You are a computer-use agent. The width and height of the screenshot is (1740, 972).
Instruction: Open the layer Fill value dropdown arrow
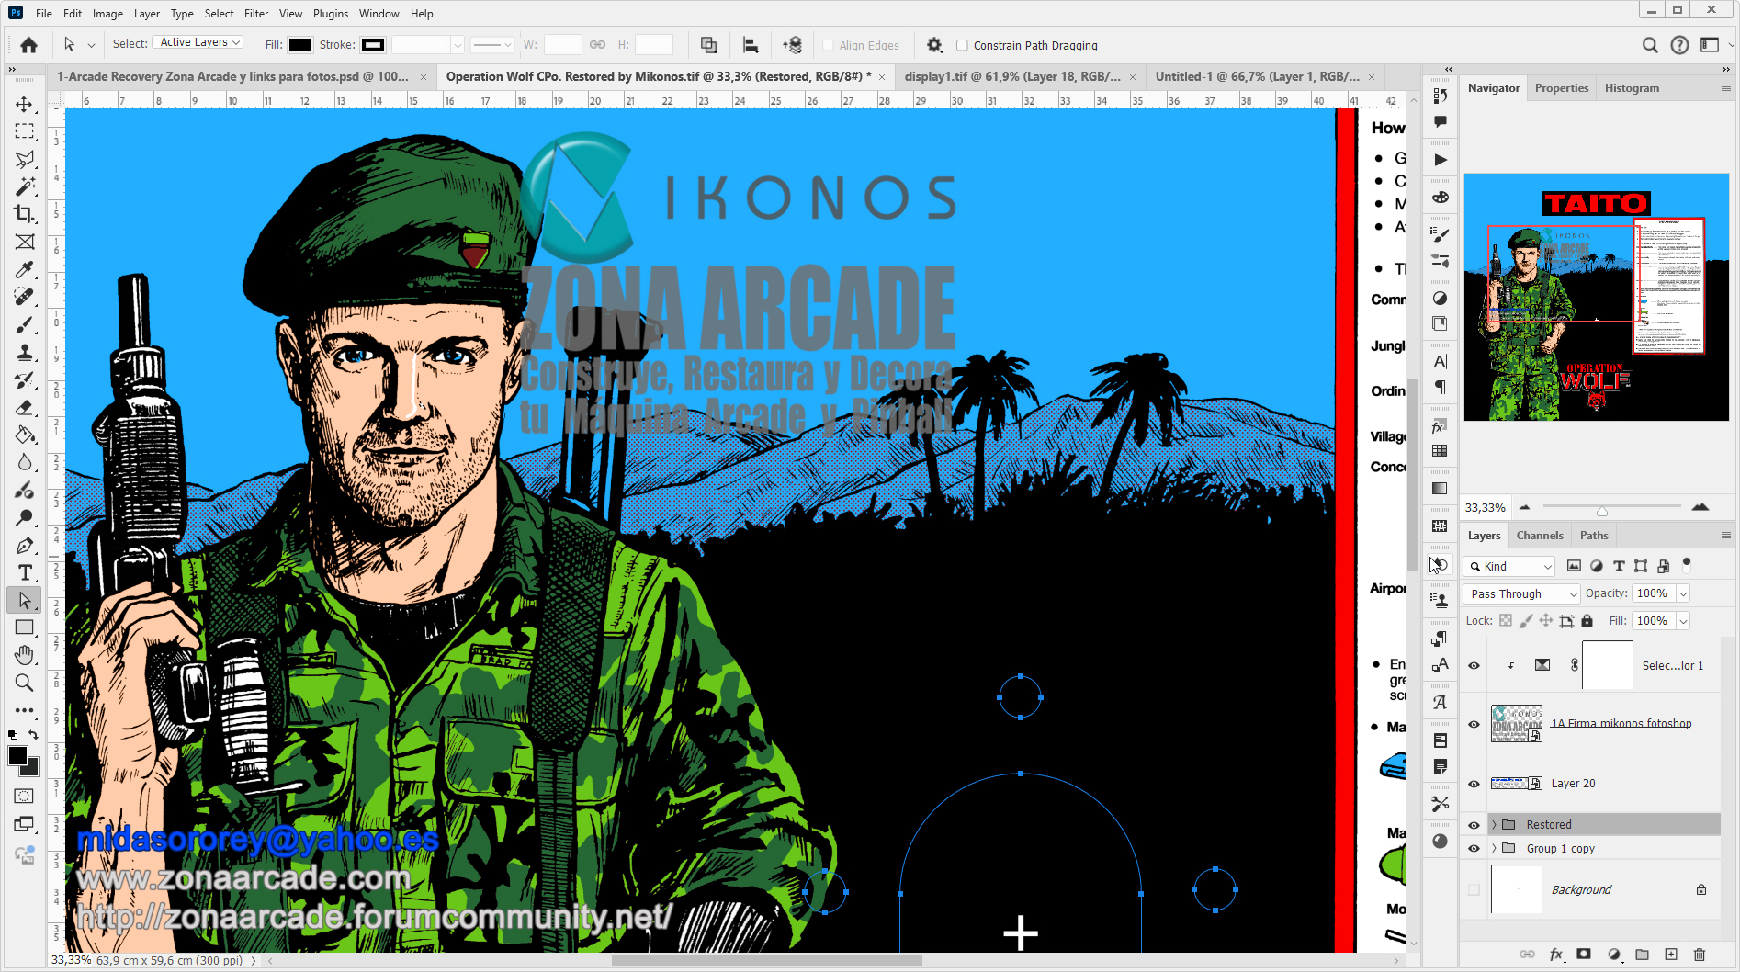coord(1683,621)
